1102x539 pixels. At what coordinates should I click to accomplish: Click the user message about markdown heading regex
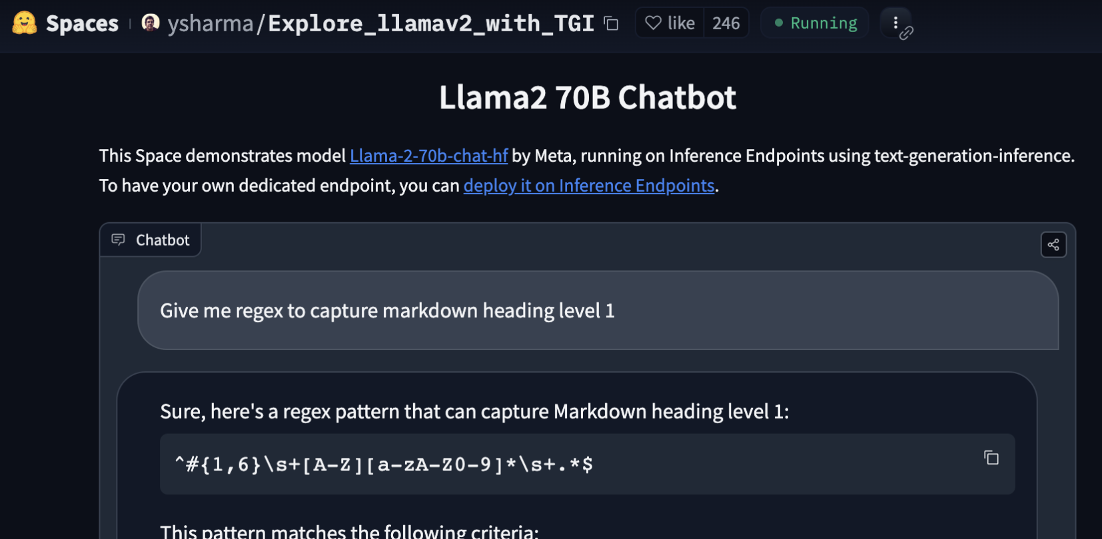(387, 311)
